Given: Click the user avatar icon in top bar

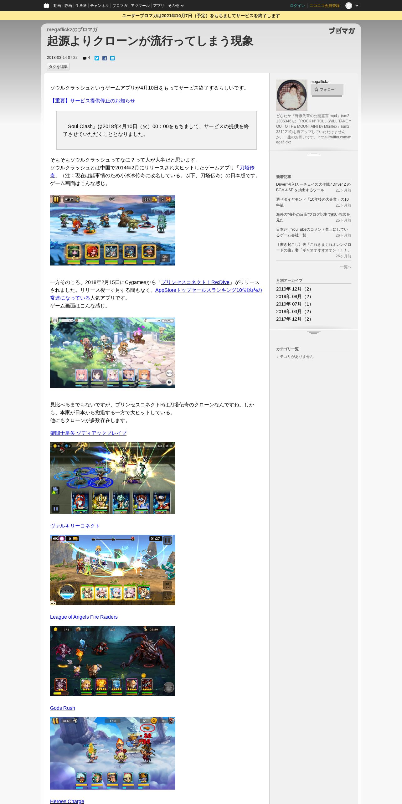Looking at the screenshot, I should click(349, 6).
